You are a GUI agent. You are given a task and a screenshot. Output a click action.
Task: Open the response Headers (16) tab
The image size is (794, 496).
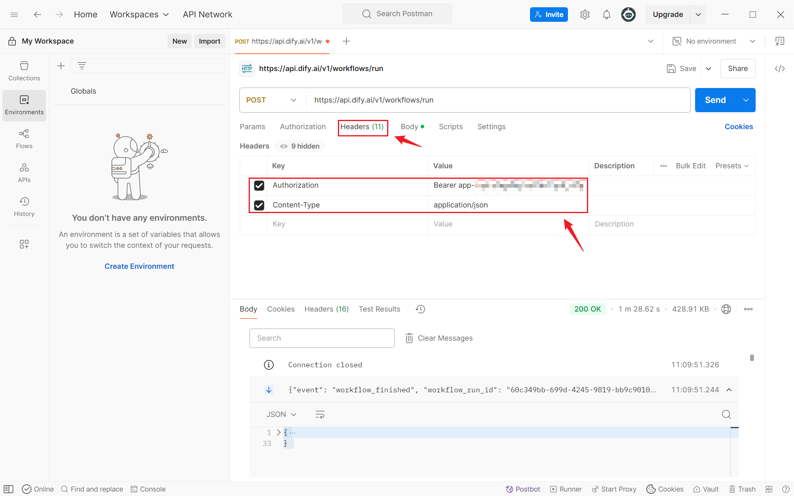[327, 309]
